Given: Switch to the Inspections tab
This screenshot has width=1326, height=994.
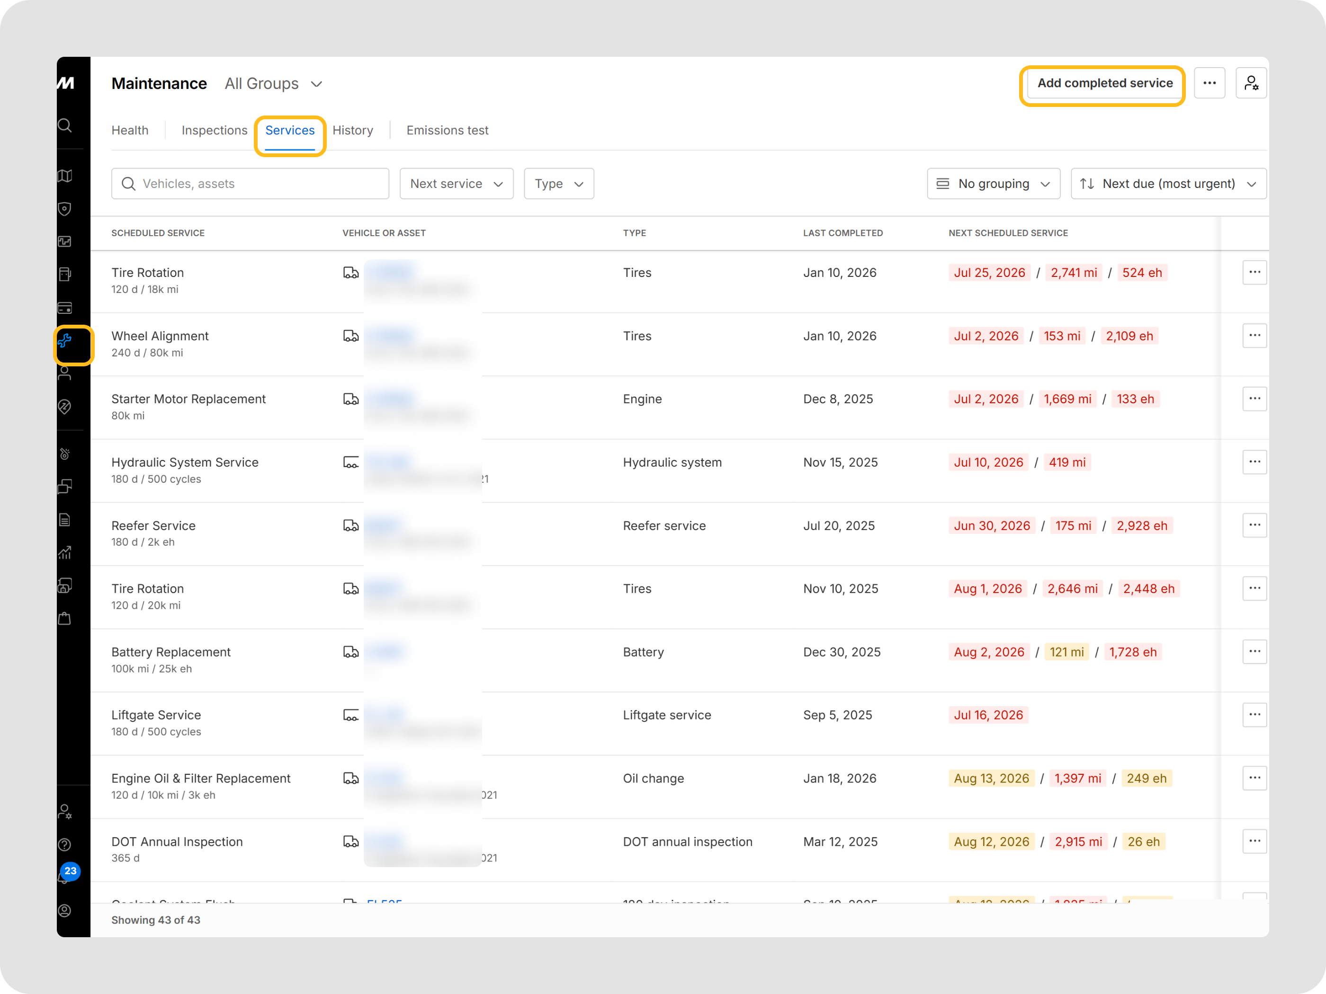Looking at the screenshot, I should (x=214, y=130).
